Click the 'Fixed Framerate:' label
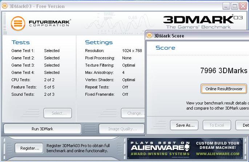The width and height of the screenshot is (249, 162). pos(100,94)
